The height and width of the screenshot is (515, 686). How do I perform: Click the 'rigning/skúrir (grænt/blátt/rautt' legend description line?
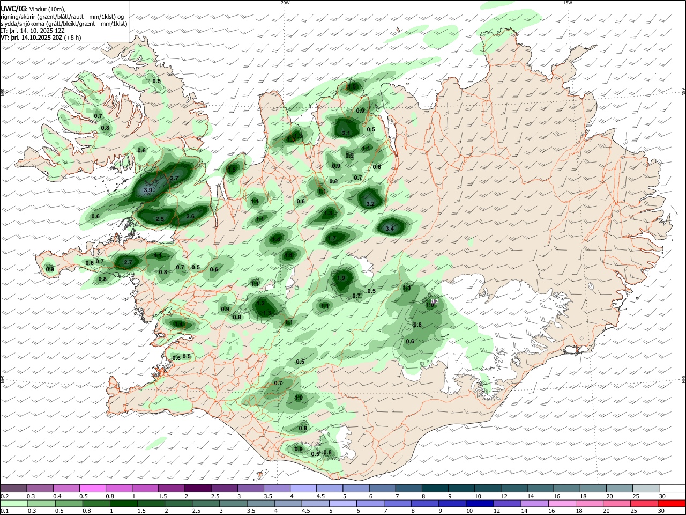(x=62, y=17)
